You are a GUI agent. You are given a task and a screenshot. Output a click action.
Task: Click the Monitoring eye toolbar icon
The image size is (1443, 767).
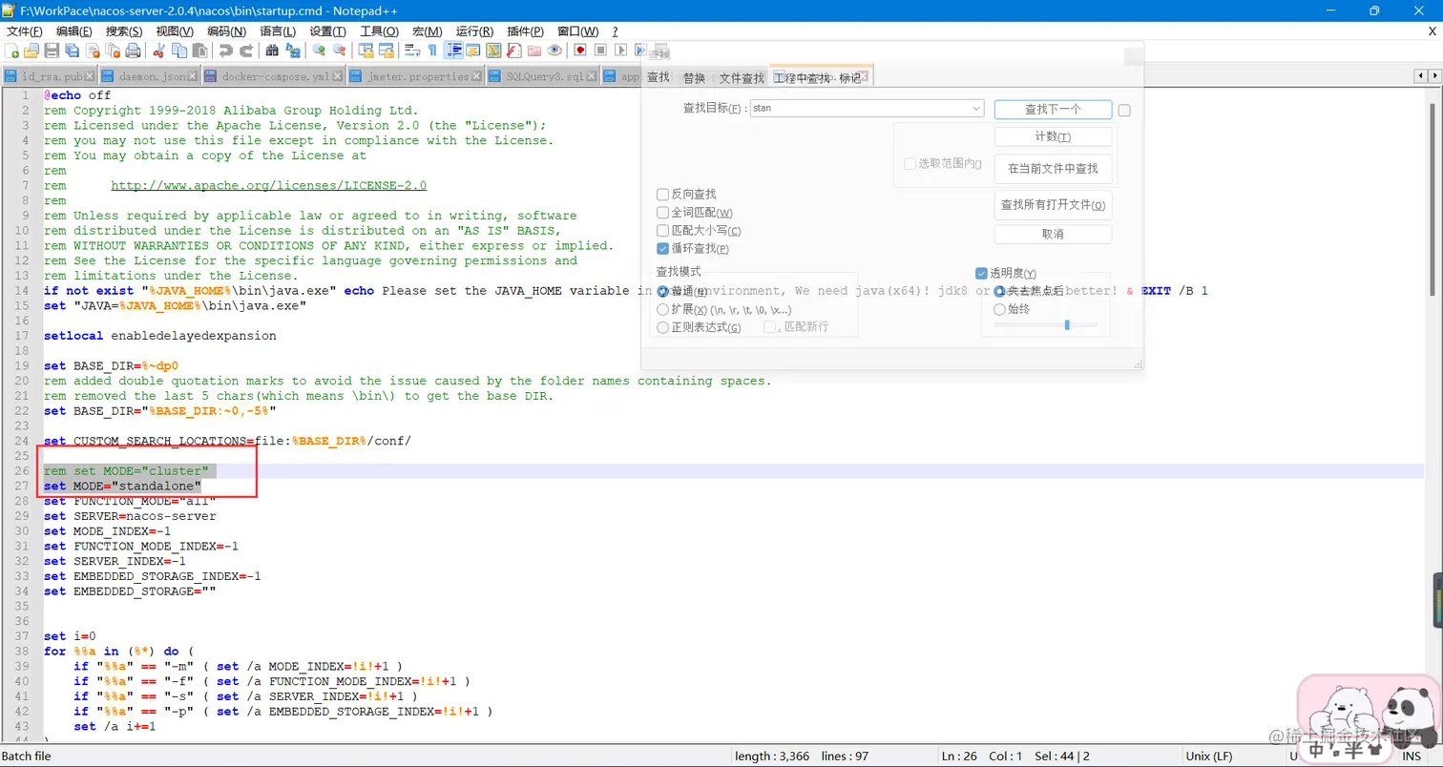click(554, 50)
